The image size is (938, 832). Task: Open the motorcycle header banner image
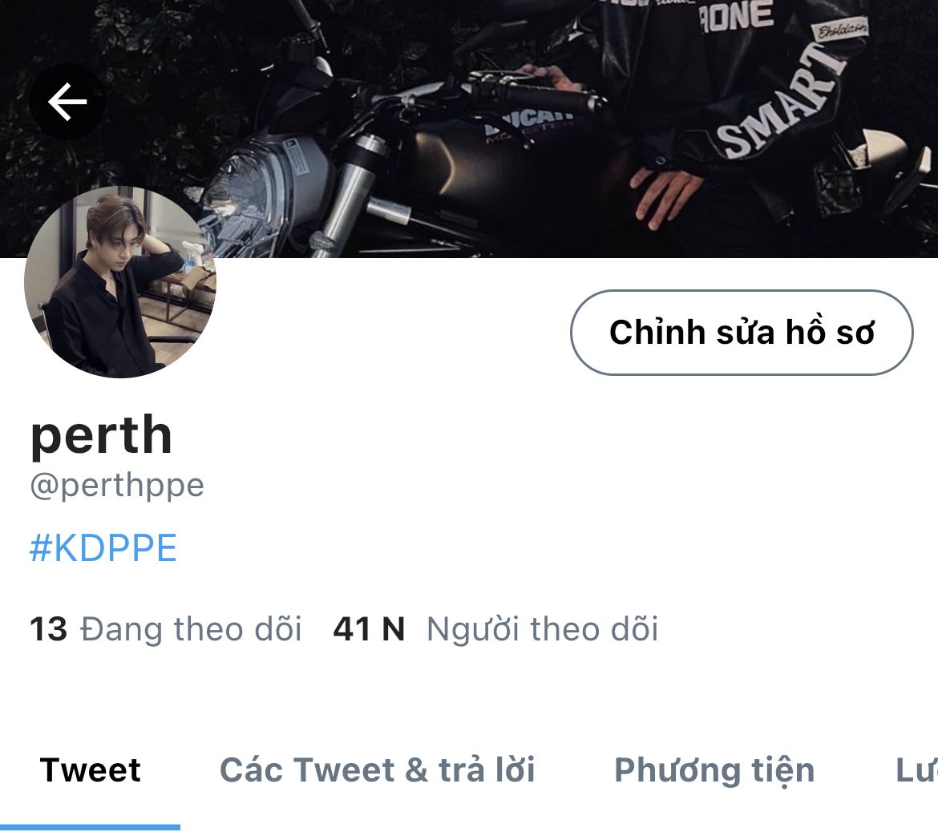pyautogui.click(x=469, y=128)
